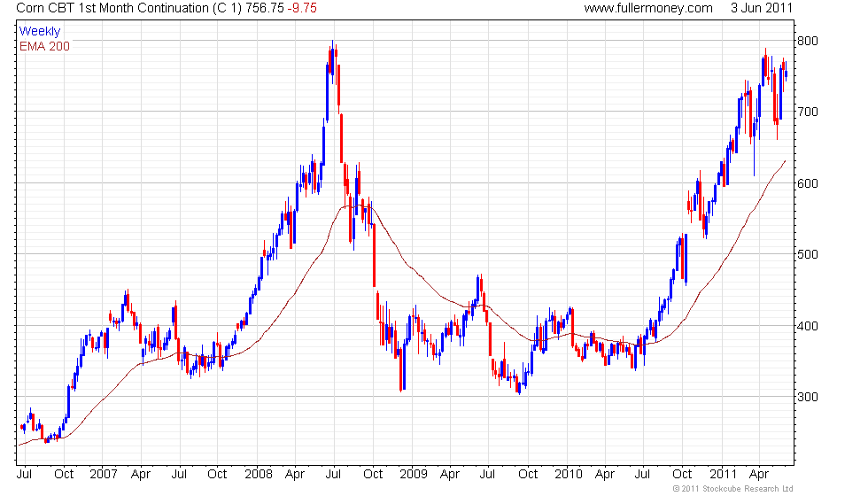
Task: Select the blue 'Weekly' legend label
Action: 39,32
